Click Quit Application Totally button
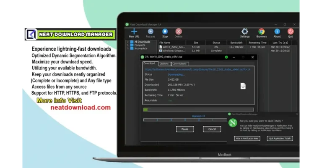 click(280, 138)
